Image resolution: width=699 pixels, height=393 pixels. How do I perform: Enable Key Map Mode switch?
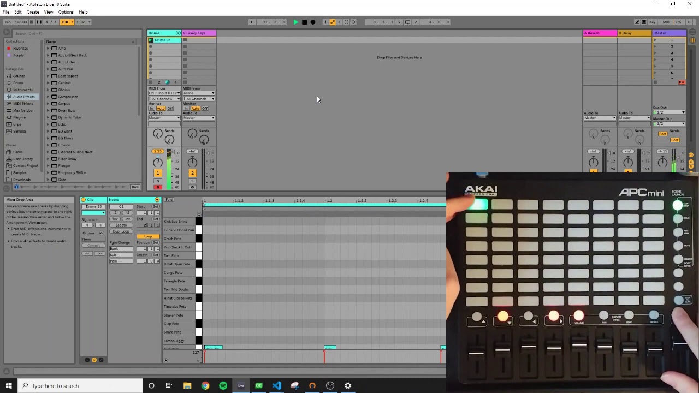pyautogui.click(x=653, y=22)
